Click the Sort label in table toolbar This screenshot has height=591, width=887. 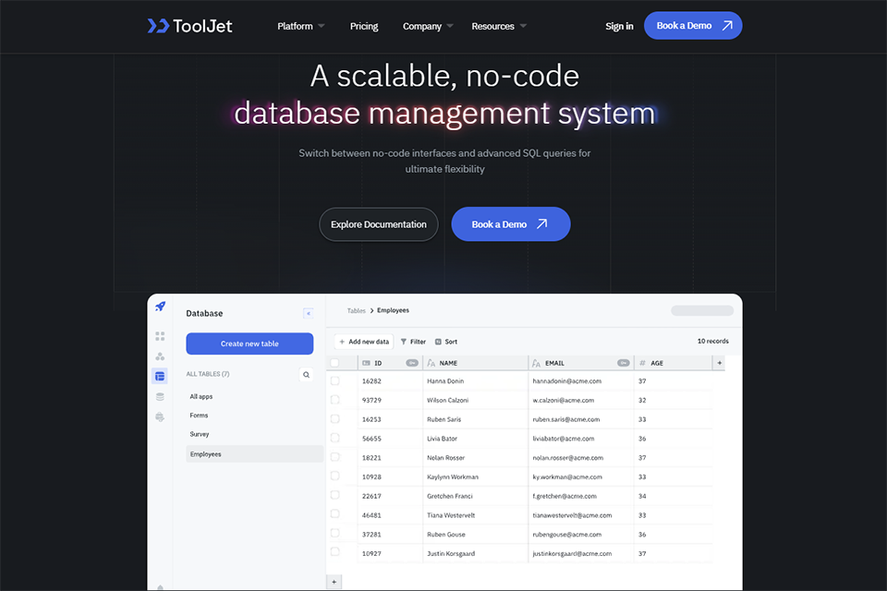[x=451, y=342]
